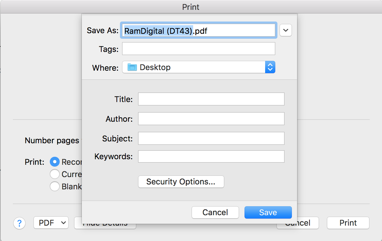Click the Save button
This screenshot has width=382, height=241.
tap(268, 212)
